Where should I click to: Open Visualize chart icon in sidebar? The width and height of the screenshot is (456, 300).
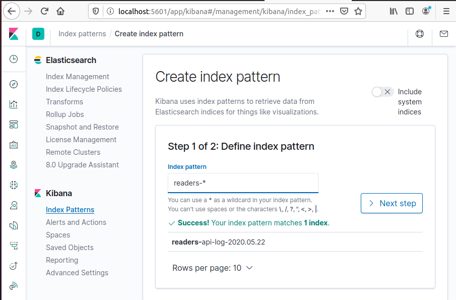[14, 104]
